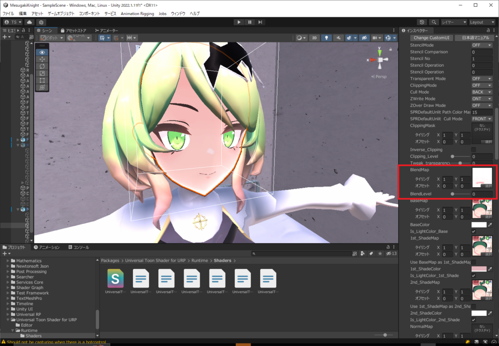The image size is (499, 346).
Task: Enable the Inverse_Clipping checkbox
Action: (x=474, y=150)
